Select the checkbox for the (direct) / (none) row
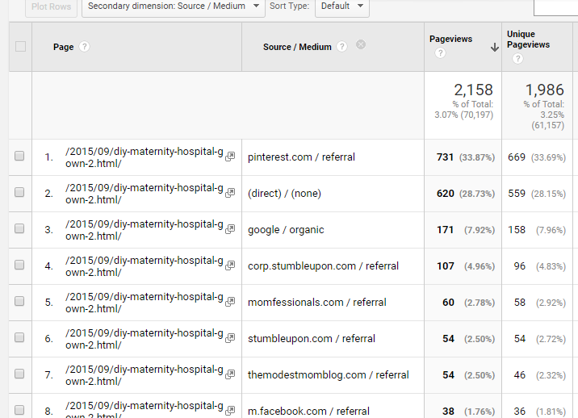The image size is (578, 418). click(x=20, y=194)
